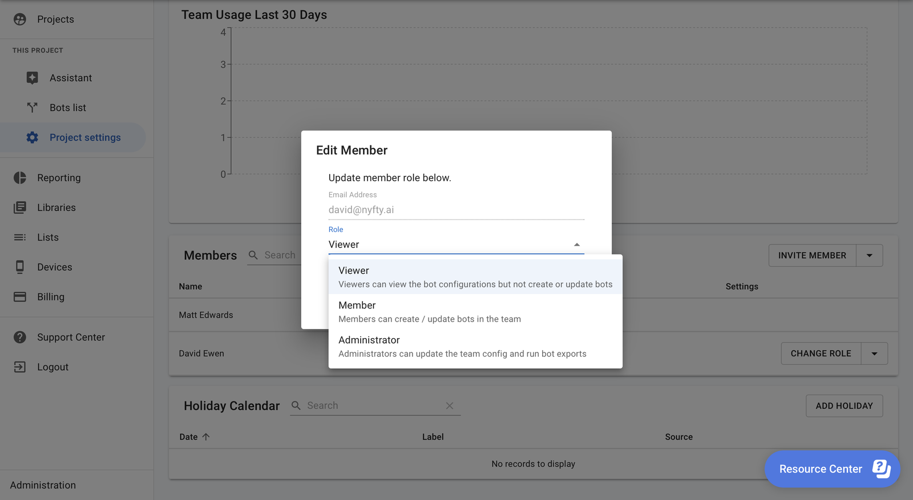This screenshot has height=500, width=913.
Task: Open the Bots list sidebar item
Action: tap(72, 108)
